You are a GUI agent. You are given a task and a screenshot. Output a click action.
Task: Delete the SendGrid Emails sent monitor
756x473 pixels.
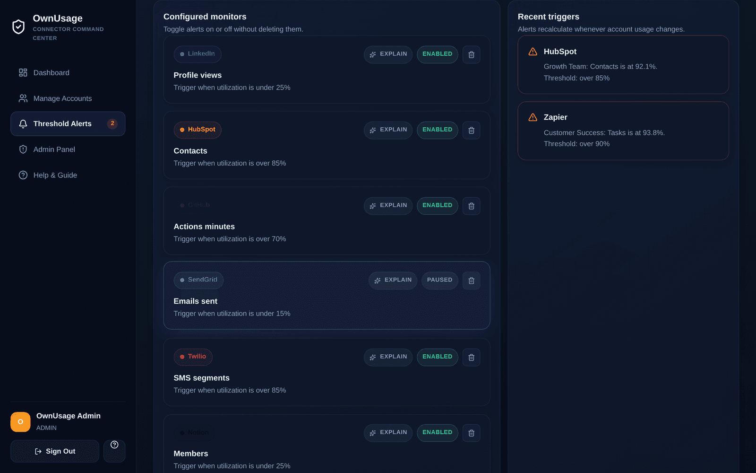471,280
